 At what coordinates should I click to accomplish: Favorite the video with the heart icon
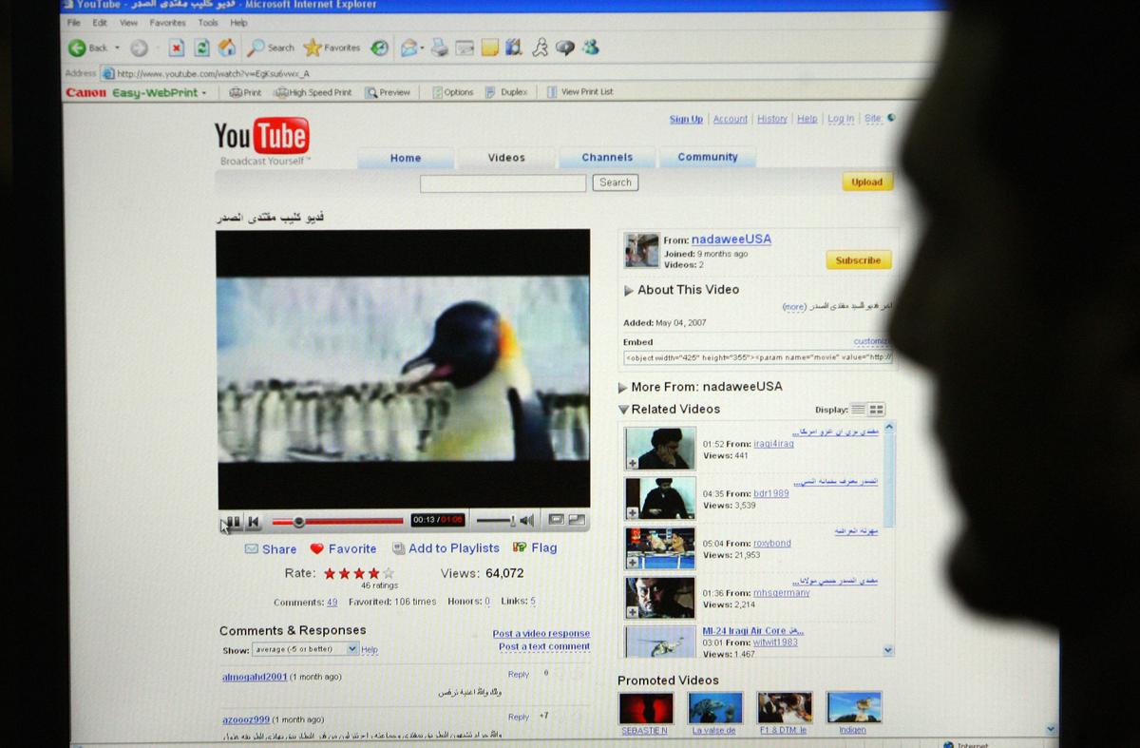click(x=317, y=548)
